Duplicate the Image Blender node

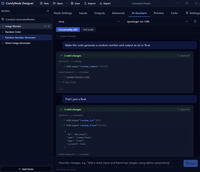pos(45,26)
